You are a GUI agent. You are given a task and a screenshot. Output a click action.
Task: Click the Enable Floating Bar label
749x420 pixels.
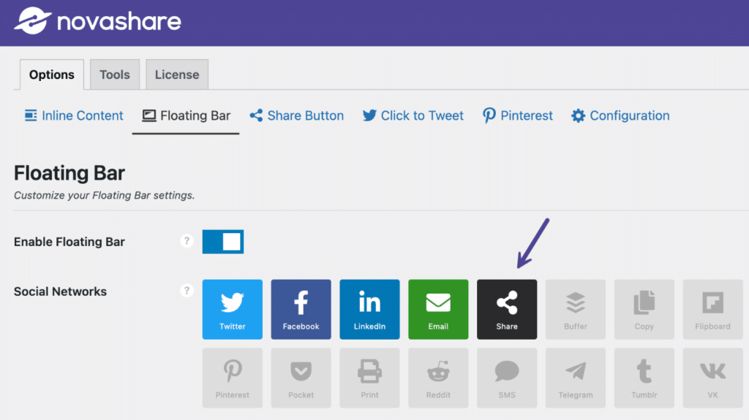[x=69, y=242]
